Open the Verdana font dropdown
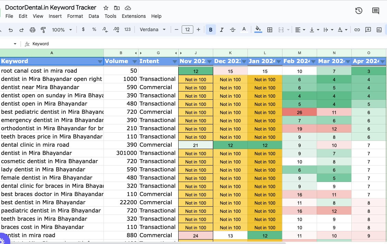The width and height of the screenshot is (387, 244). click(x=153, y=30)
